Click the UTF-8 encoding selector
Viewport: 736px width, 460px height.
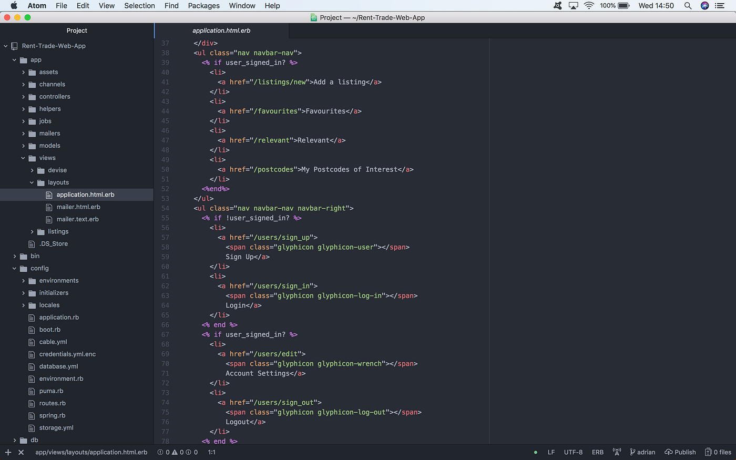(573, 452)
